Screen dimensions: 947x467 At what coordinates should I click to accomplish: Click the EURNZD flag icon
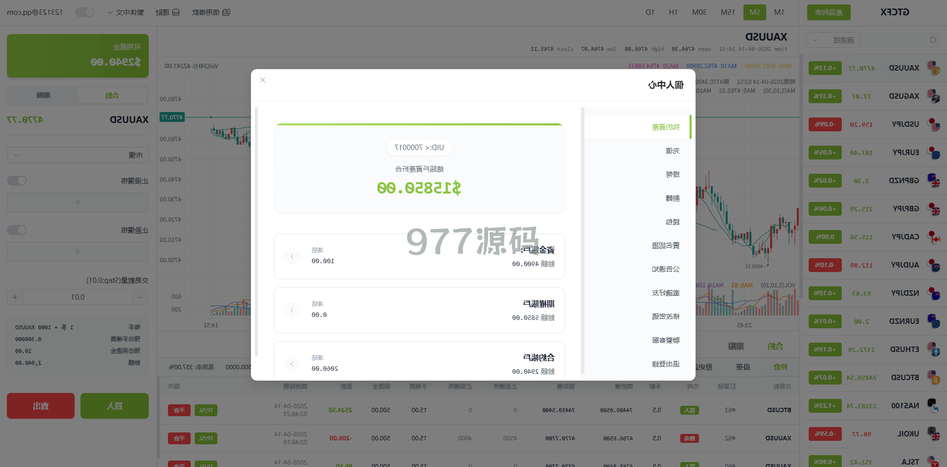933,321
